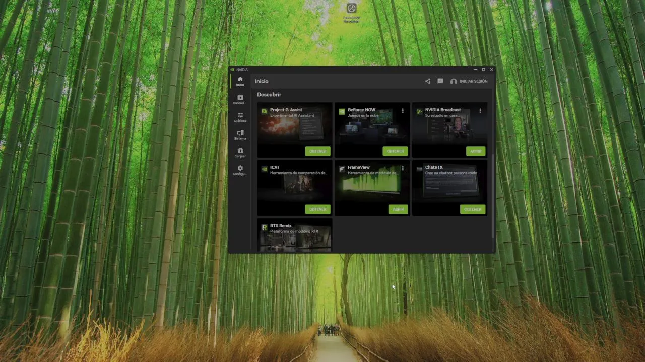
Task: Click INICIAR SESIÓN to sign in
Action: coord(474,81)
